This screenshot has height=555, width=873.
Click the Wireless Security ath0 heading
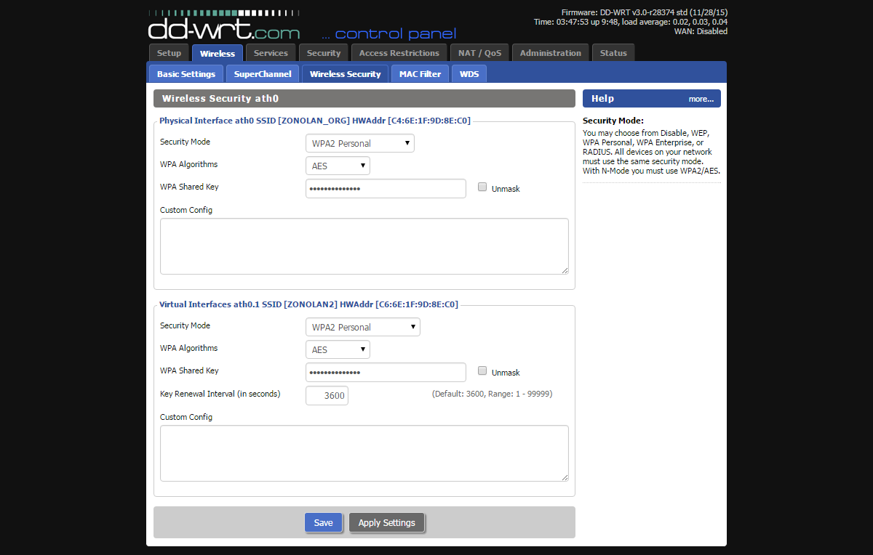364,99
